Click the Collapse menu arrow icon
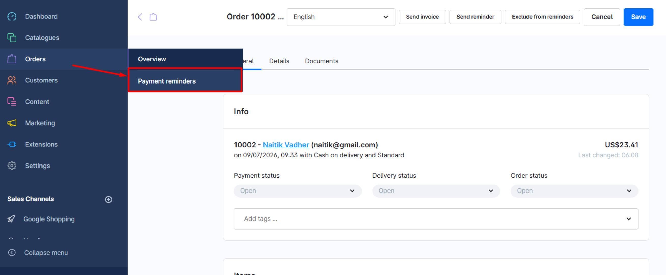 tap(12, 253)
